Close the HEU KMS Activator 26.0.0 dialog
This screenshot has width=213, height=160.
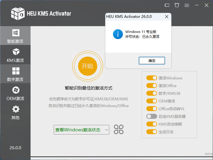click(166, 16)
